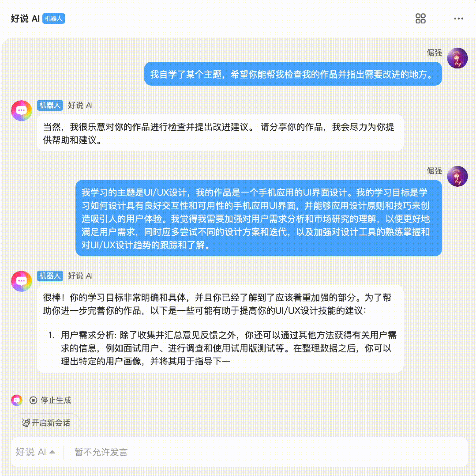Open user 倔强's avatar on second message

coord(457,176)
